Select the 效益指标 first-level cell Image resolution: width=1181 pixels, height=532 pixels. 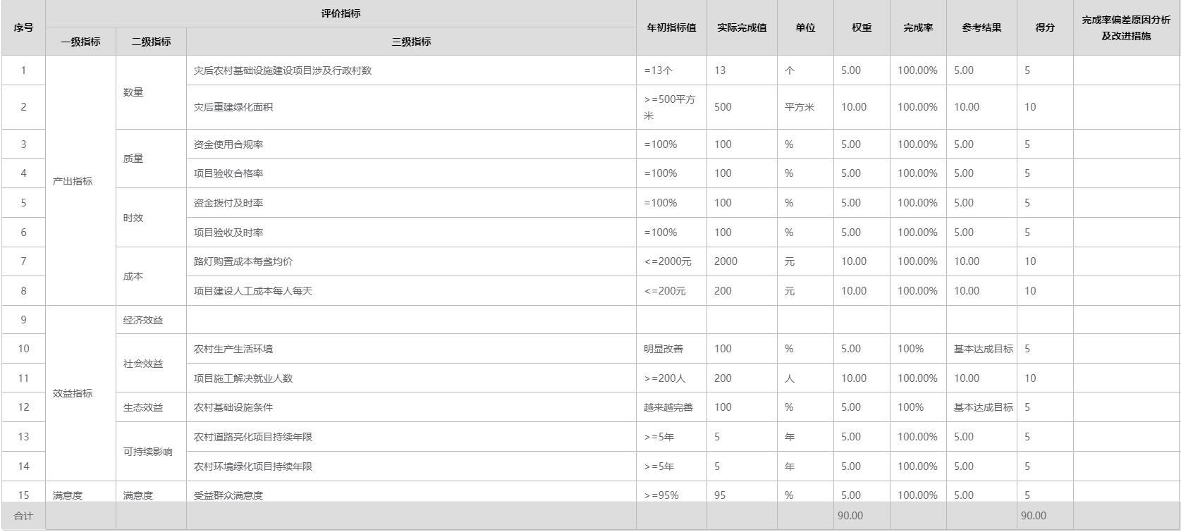coord(73,393)
